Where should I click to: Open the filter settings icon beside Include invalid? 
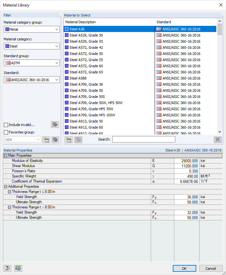pyautogui.click(x=55, y=124)
